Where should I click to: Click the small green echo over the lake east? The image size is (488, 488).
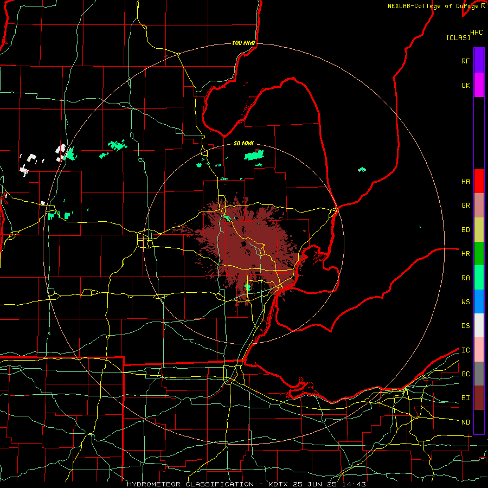(x=362, y=170)
